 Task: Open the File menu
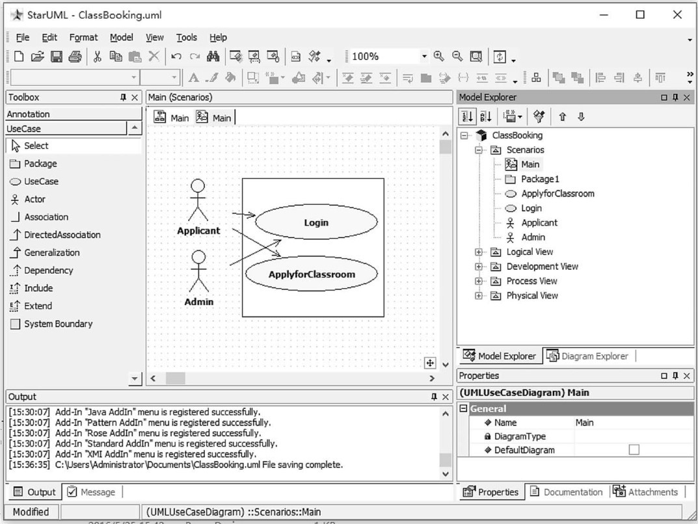pos(23,37)
